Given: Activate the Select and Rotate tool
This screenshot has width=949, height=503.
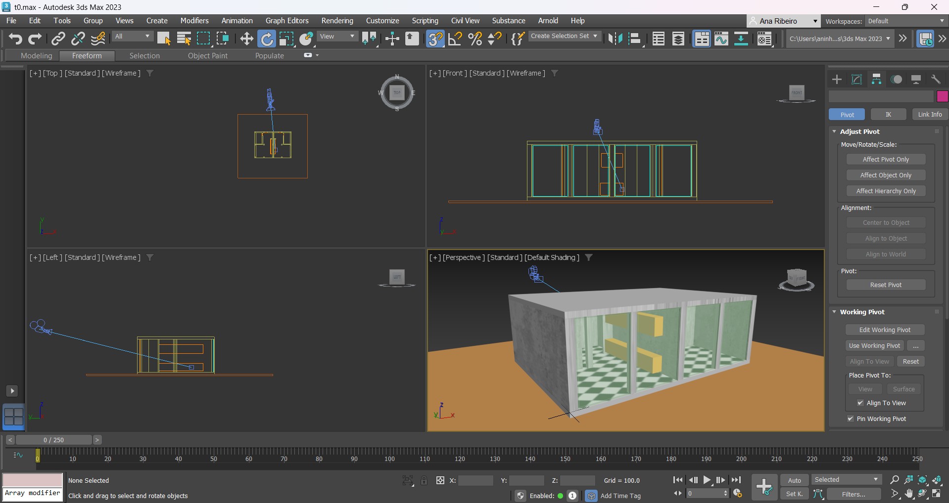Looking at the screenshot, I should (267, 39).
